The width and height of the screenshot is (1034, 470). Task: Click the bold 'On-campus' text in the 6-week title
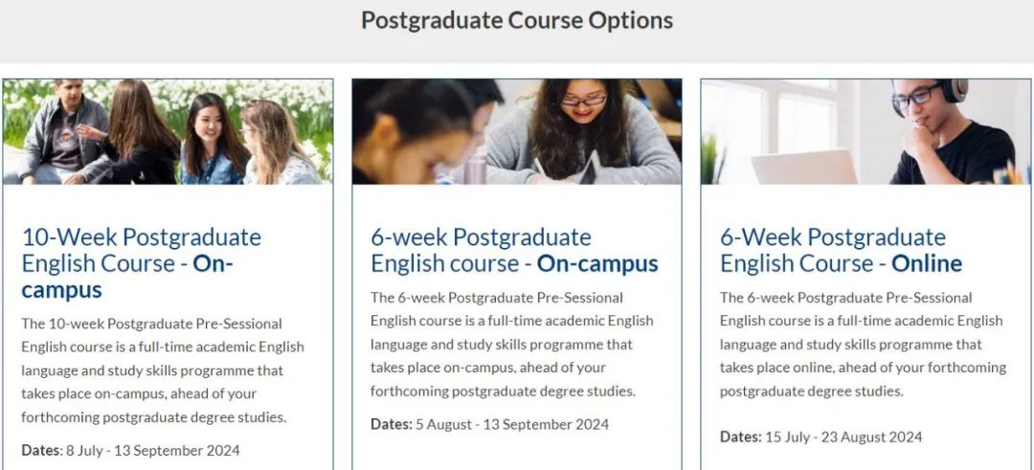(597, 263)
